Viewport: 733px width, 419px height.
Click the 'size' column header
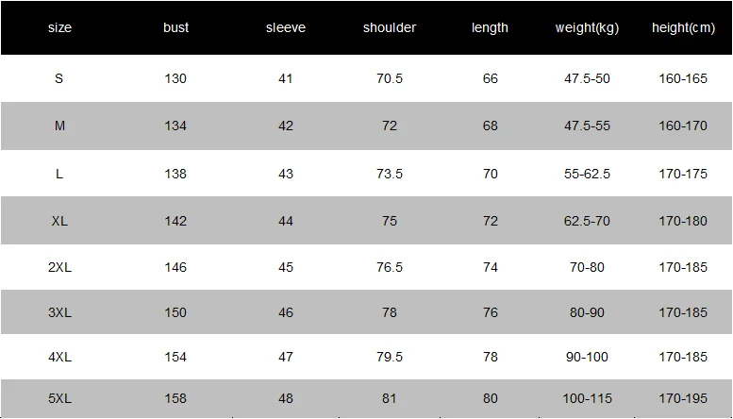point(59,27)
